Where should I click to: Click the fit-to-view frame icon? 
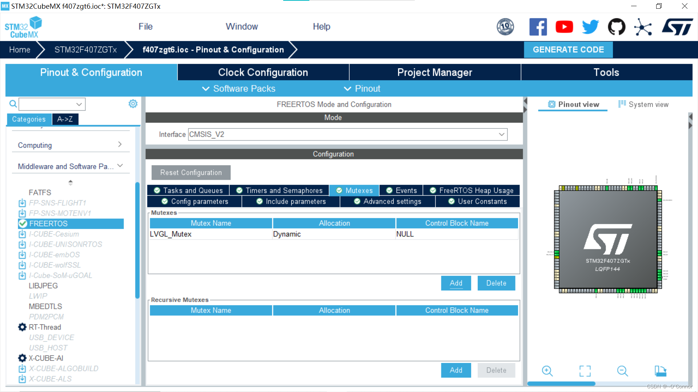point(585,371)
